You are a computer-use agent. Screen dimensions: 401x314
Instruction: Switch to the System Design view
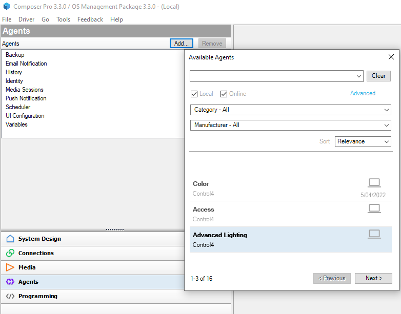93,239
